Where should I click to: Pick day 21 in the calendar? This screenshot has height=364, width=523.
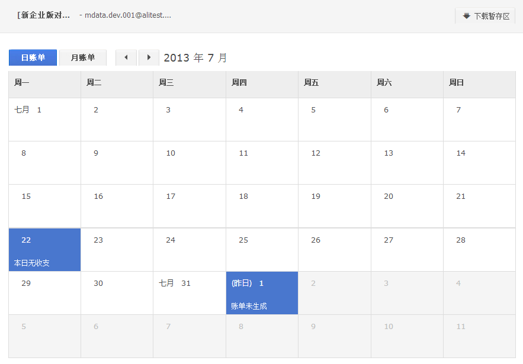click(x=480, y=207)
